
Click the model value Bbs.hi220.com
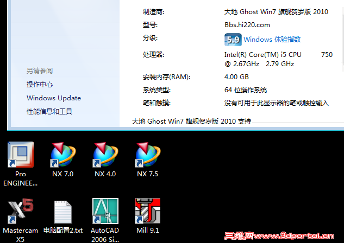tap(247, 25)
